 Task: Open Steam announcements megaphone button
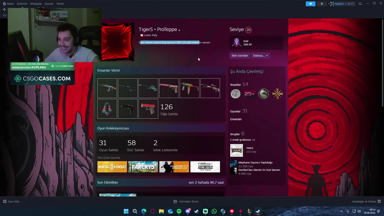point(310,4)
